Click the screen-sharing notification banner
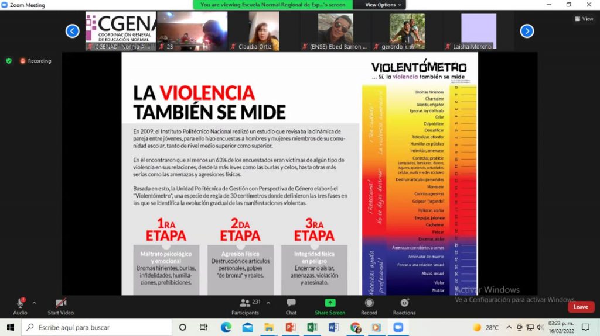Screen dimensions: 600x336 click(x=273, y=5)
